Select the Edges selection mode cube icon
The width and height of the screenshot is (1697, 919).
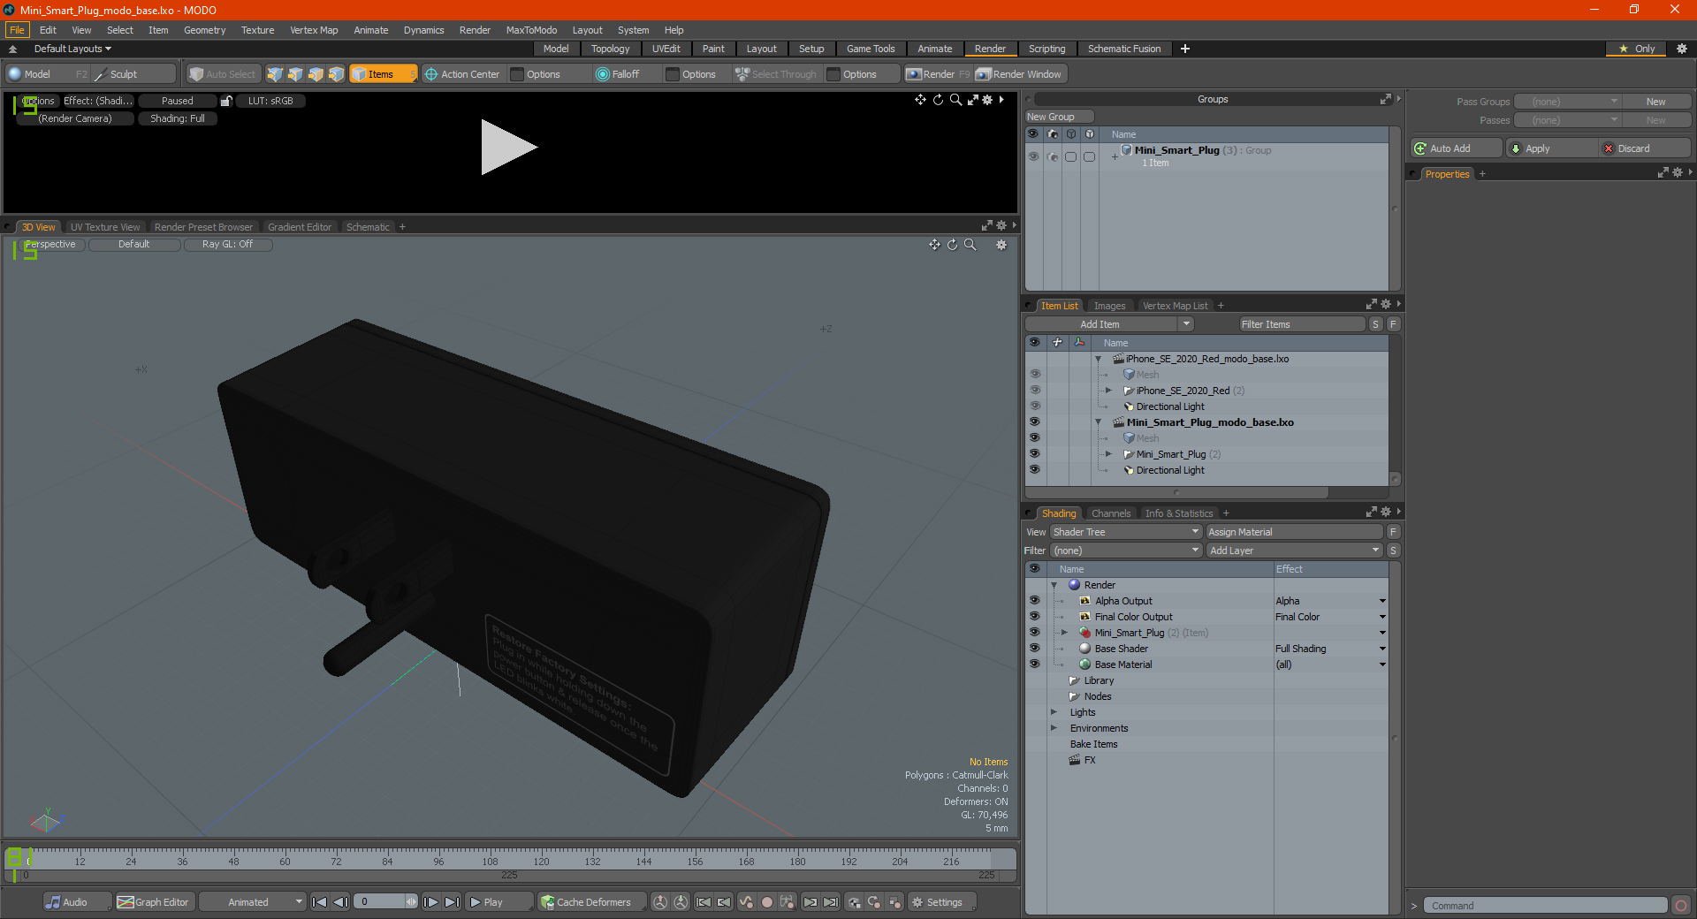coord(295,74)
